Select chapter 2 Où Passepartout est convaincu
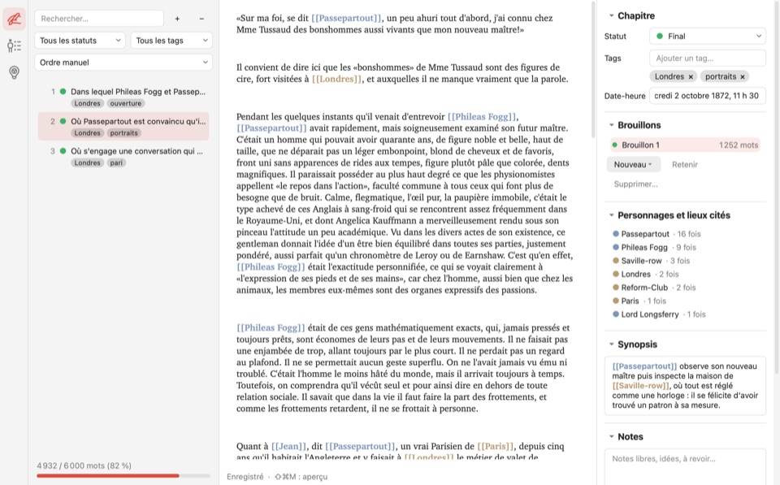Image resolution: width=780 pixels, height=485 pixels. pos(123,127)
